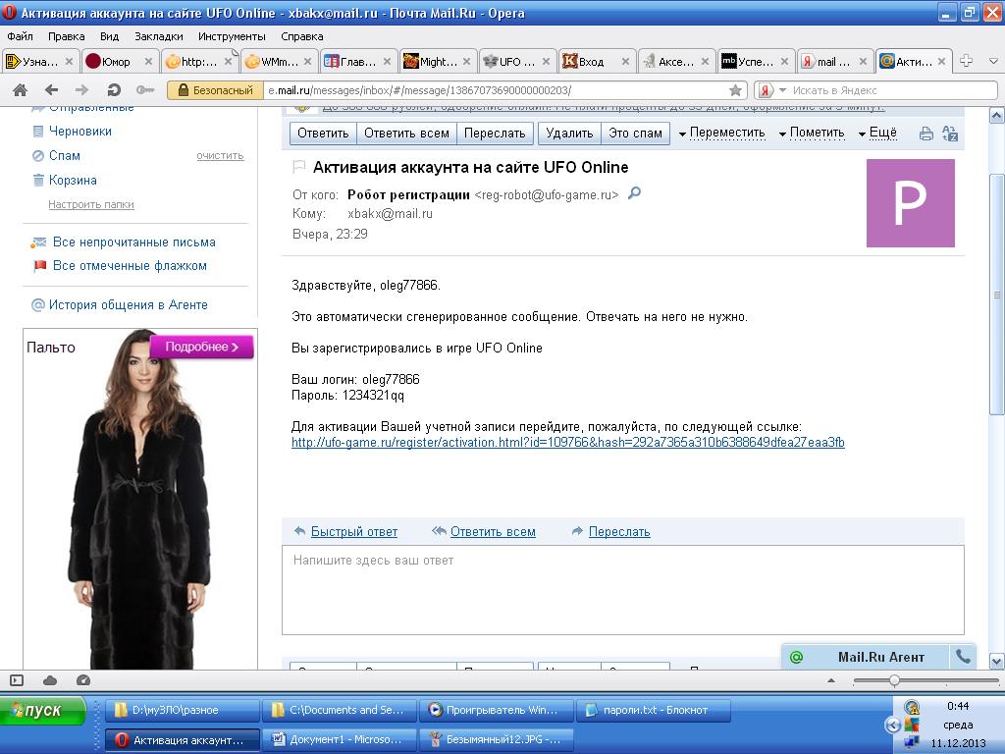Flag the message with the flag icon
1005x754 pixels.
point(298,167)
